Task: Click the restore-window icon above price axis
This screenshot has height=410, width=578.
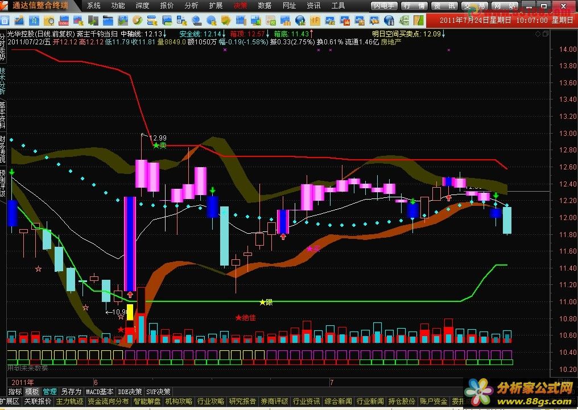Action: pos(546,34)
